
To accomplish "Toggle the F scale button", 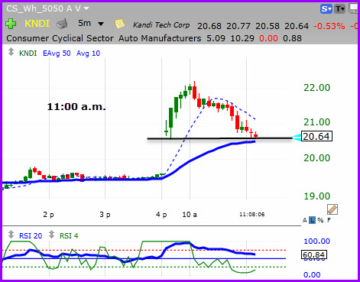I will coord(329,220).
